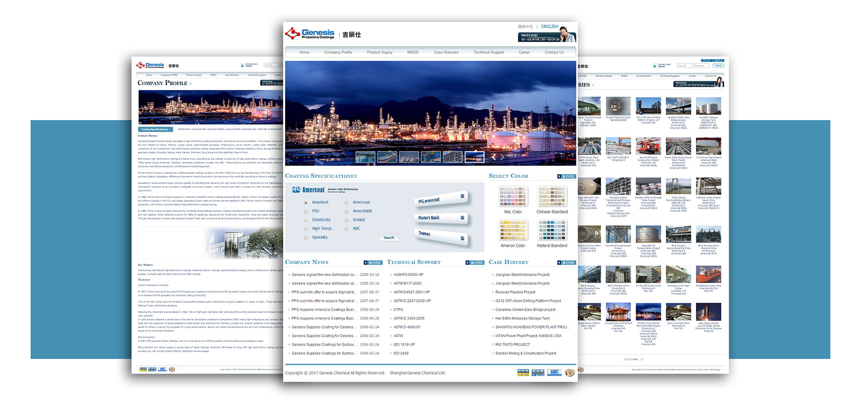Viewport: 861px width, 402px height.
Task: Open the Federal Standard color chart
Action: tap(552, 230)
